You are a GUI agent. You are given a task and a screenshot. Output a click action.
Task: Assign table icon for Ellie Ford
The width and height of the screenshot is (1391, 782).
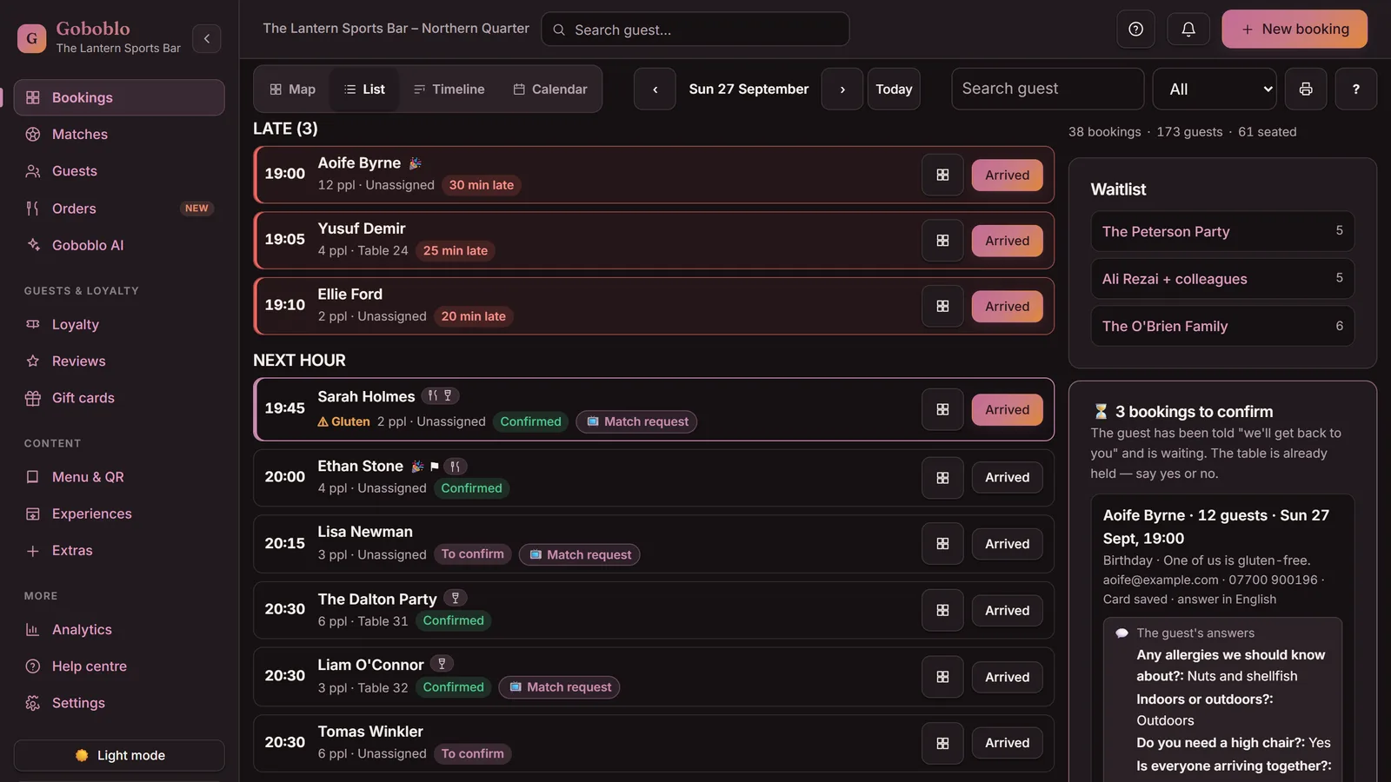(x=942, y=306)
